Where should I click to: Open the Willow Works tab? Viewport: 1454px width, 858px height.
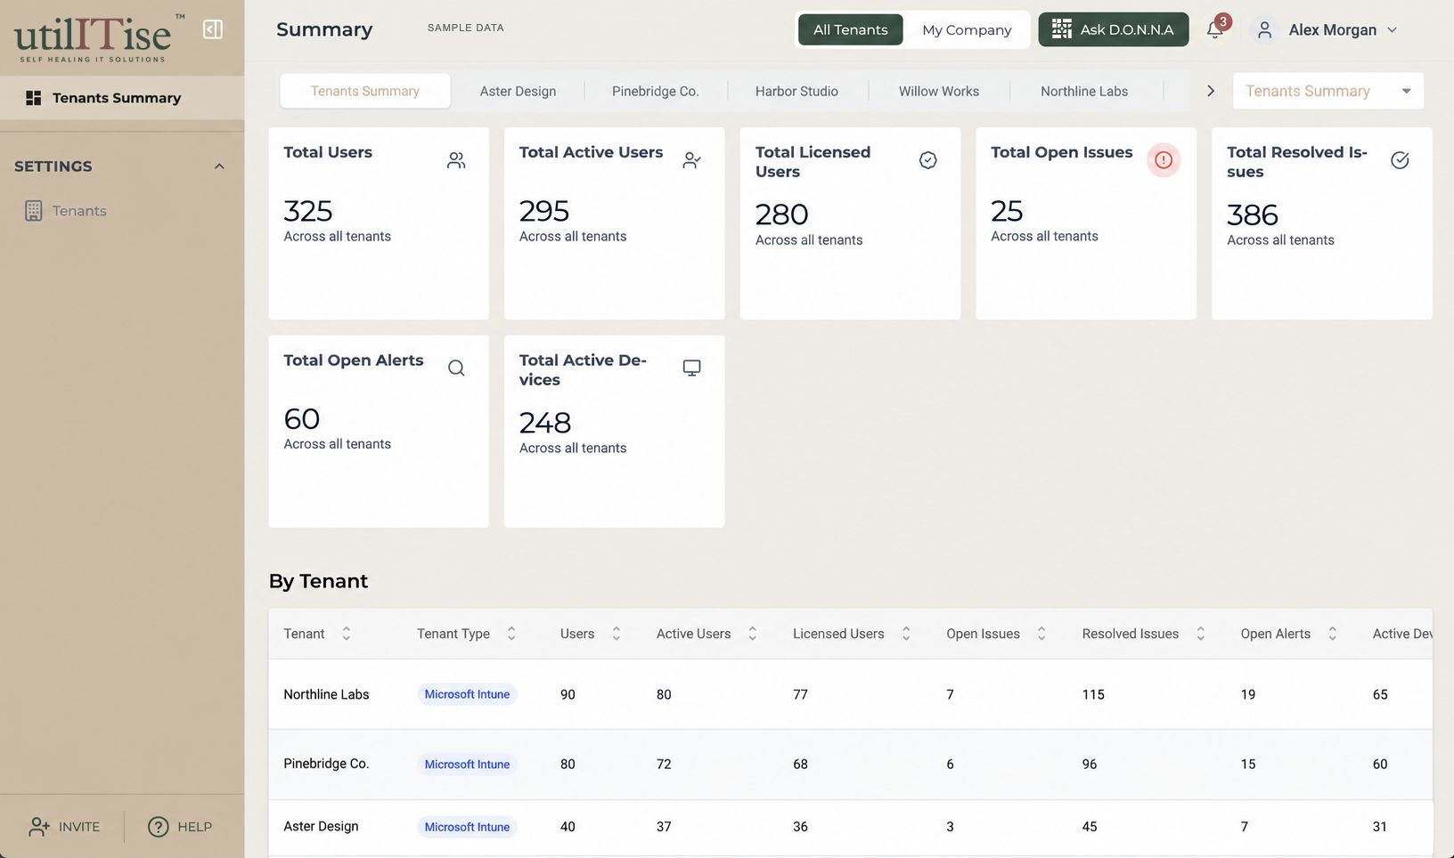coord(939,91)
